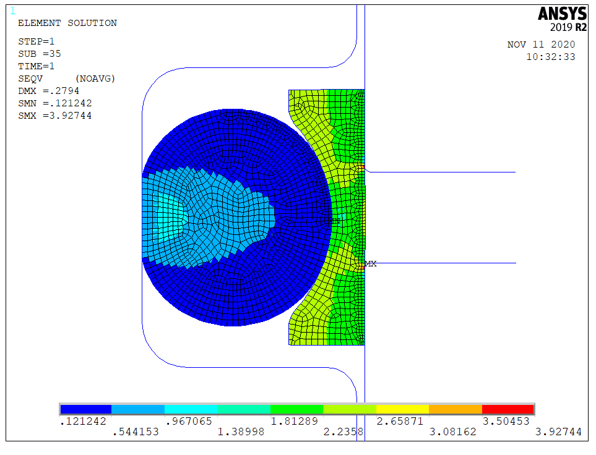The height and width of the screenshot is (455, 596).
Task: Select the SMX =3.92744 text
Action: click(x=54, y=116)
